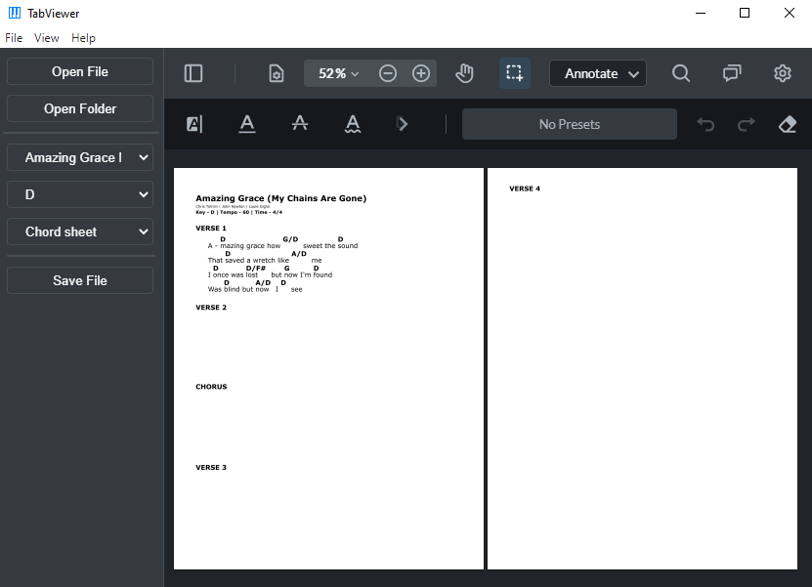Screen dimensions: 812x587
Task: Choose the text squiggly underline tool
Action: pos(353,124)
